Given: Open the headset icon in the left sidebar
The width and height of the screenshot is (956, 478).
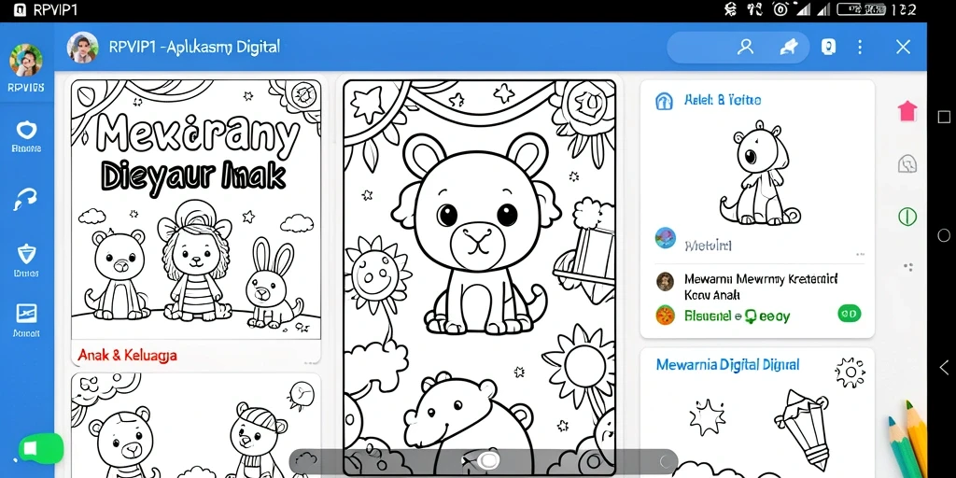Looking at the screenshot, I should point(25,199).
